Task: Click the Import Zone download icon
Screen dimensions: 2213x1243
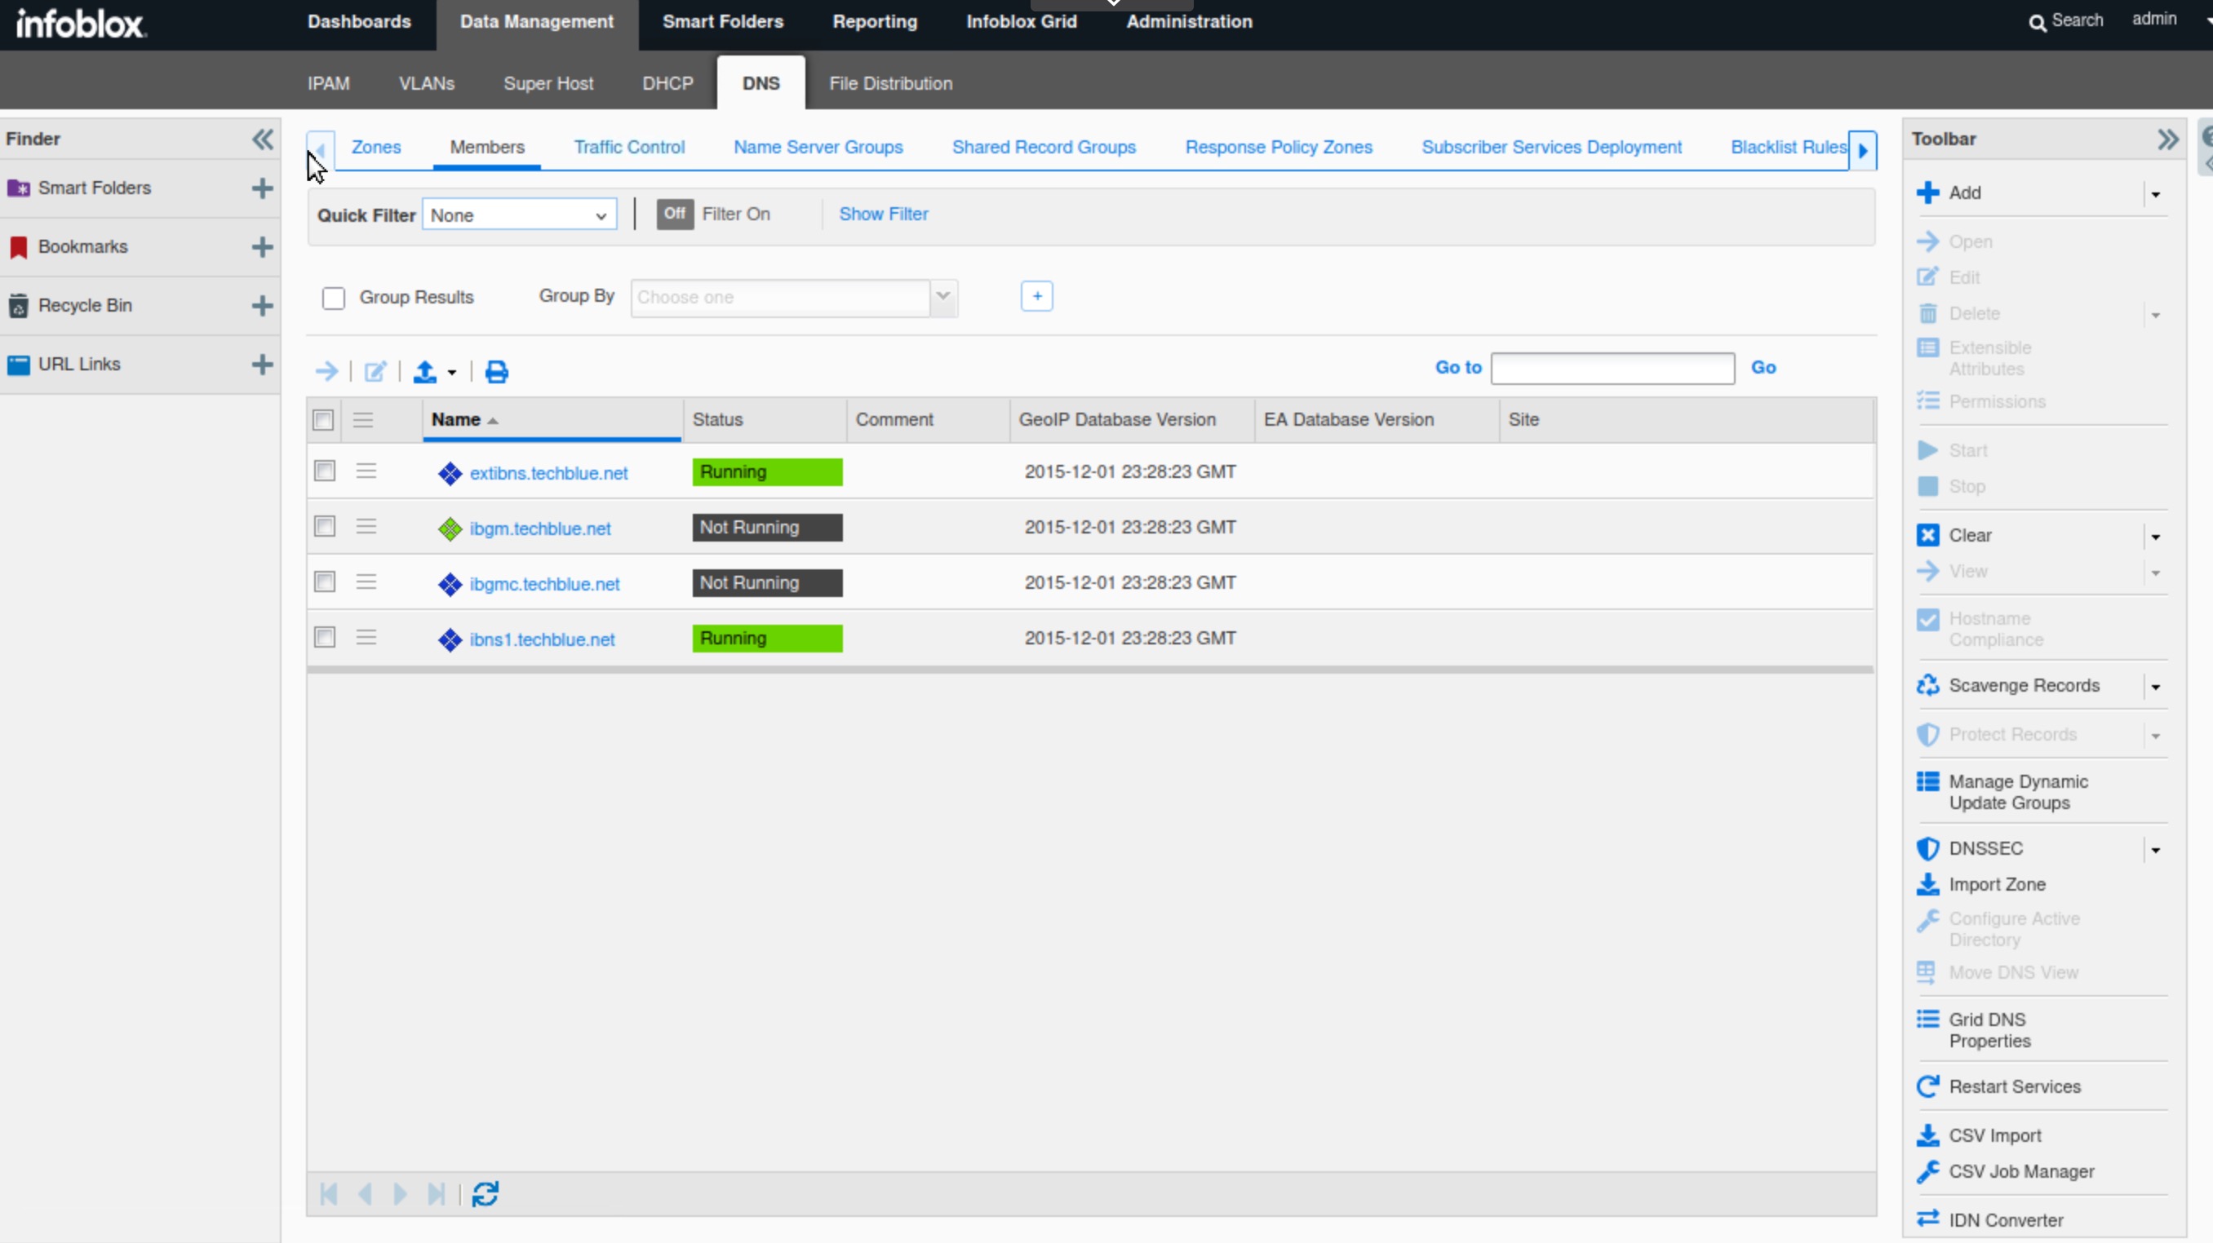Action: (x=1927, y=884)
